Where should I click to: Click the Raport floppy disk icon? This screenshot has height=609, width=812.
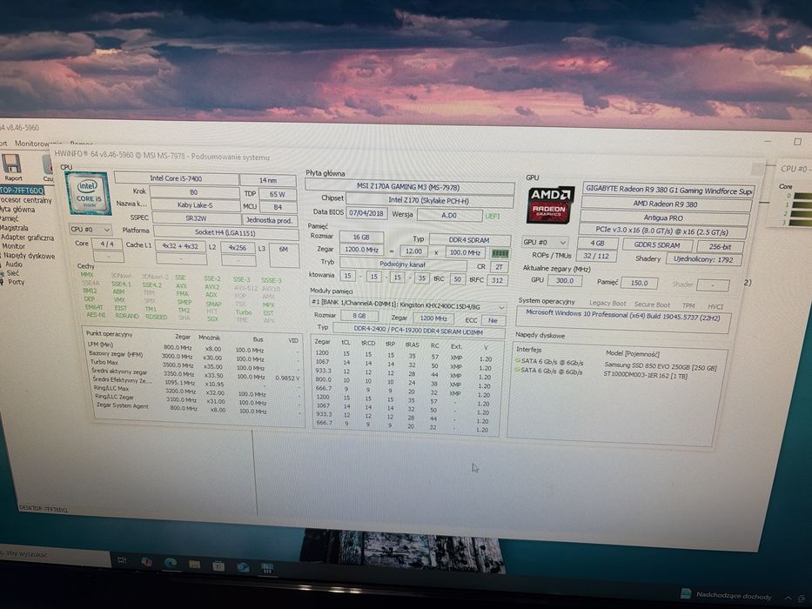(12, 164)
